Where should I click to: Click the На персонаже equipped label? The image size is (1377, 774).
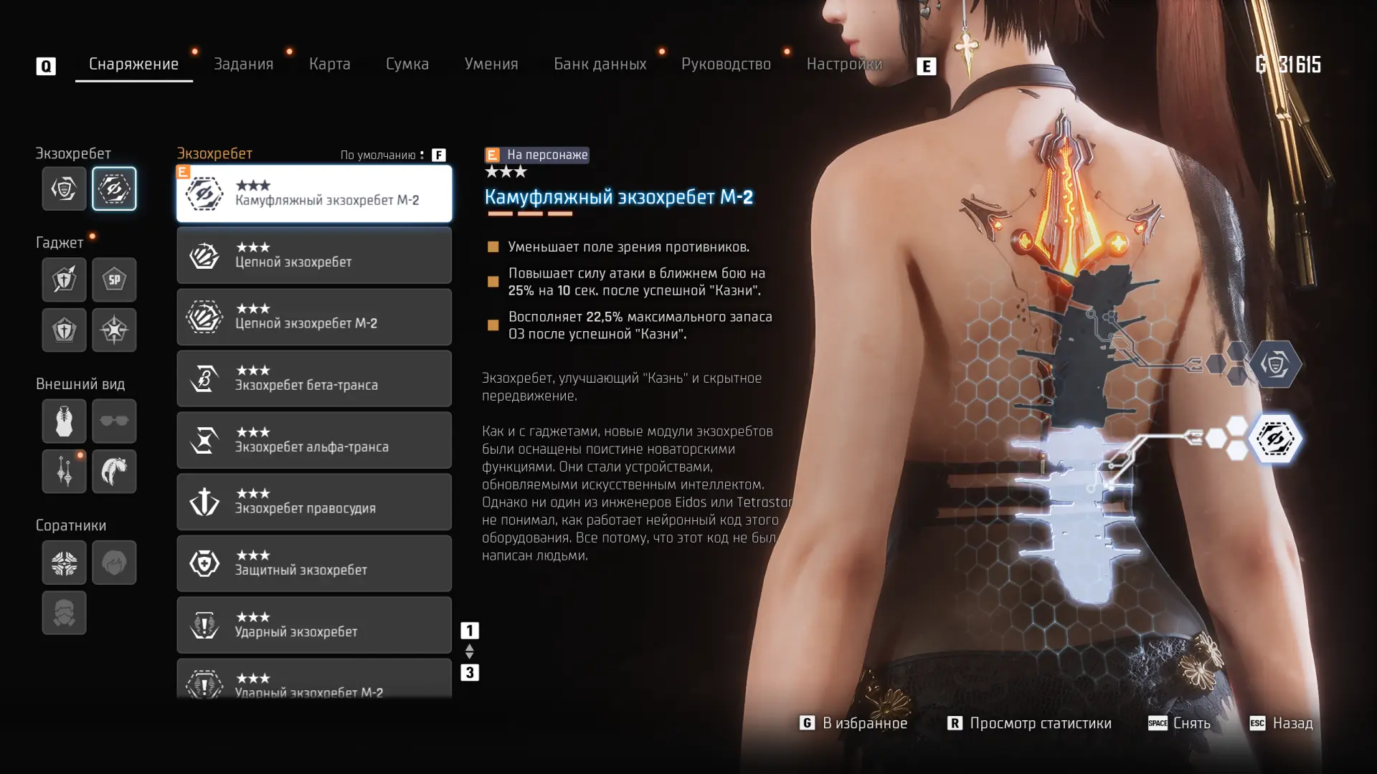pyautogui.click(x=537, y=155)
